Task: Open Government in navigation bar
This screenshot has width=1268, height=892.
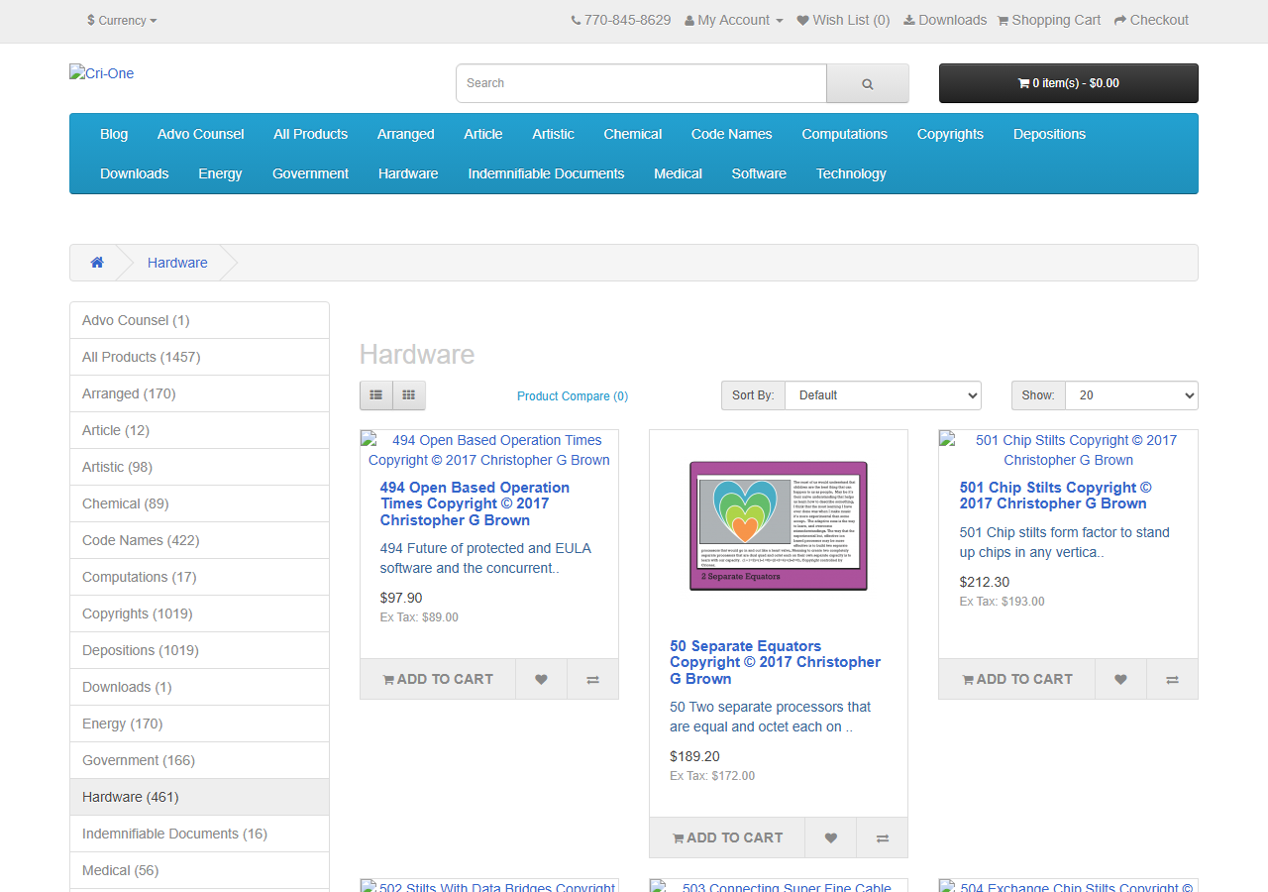Action: click(310, 173)
